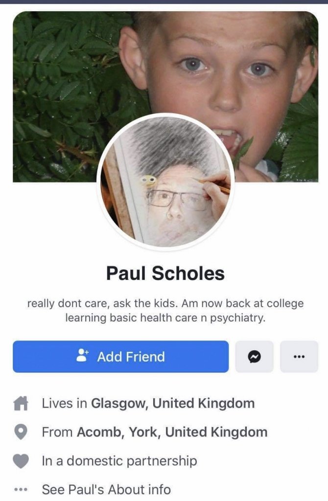Click the Add Friend button
Screen dimensions: 328x501
(x=120, y=356)
